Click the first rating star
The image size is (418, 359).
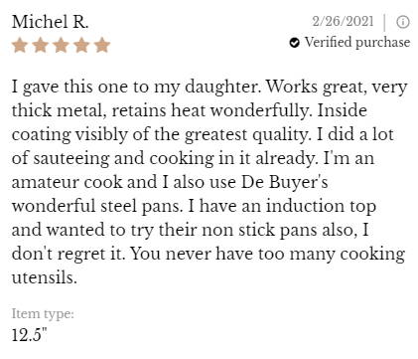coord(20,45)
